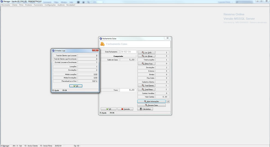Viewport: 270px width, 147px height.
Task: Click the Loc. DVD magnifier button
Action: 146,53
